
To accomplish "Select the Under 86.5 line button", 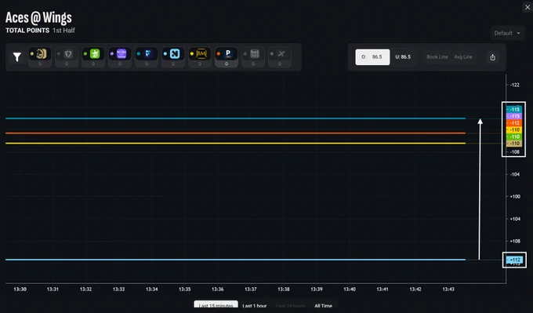I will pos(403,56).
